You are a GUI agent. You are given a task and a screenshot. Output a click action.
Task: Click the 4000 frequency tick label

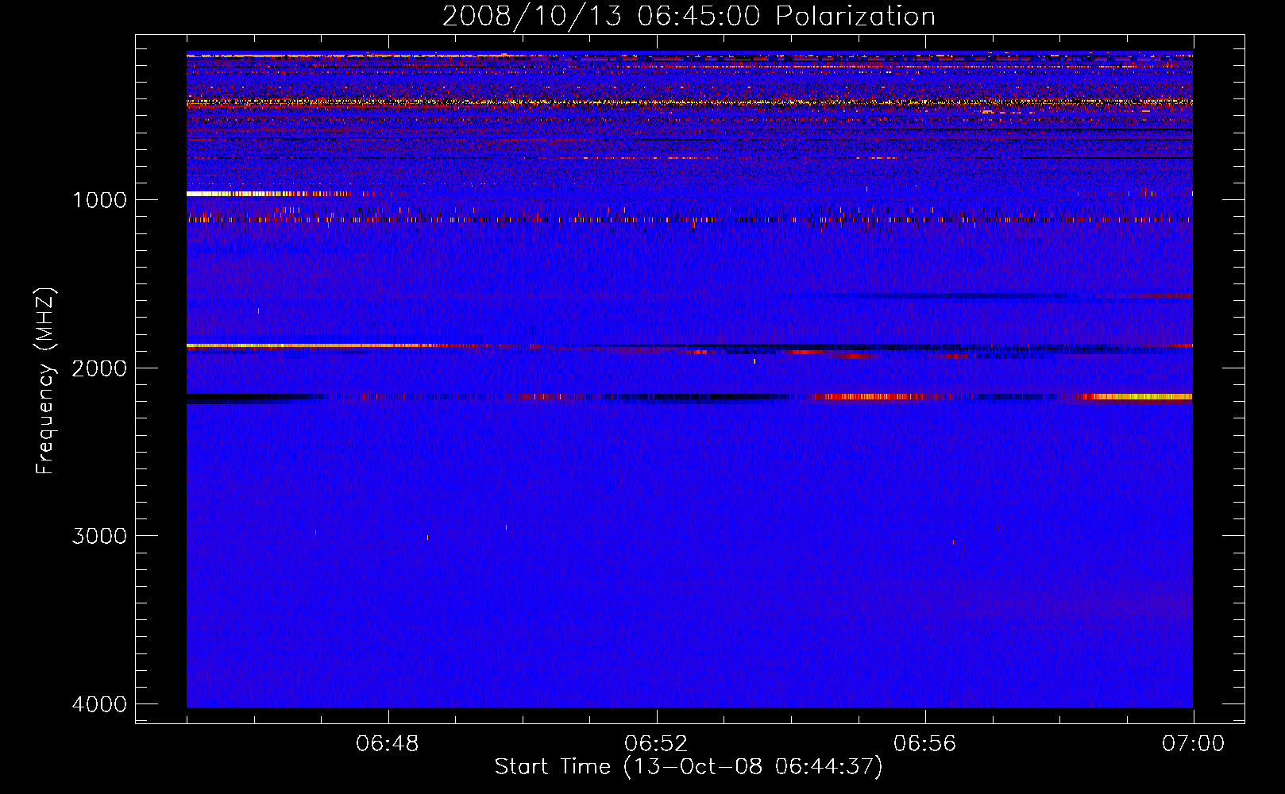pos(99,704)
